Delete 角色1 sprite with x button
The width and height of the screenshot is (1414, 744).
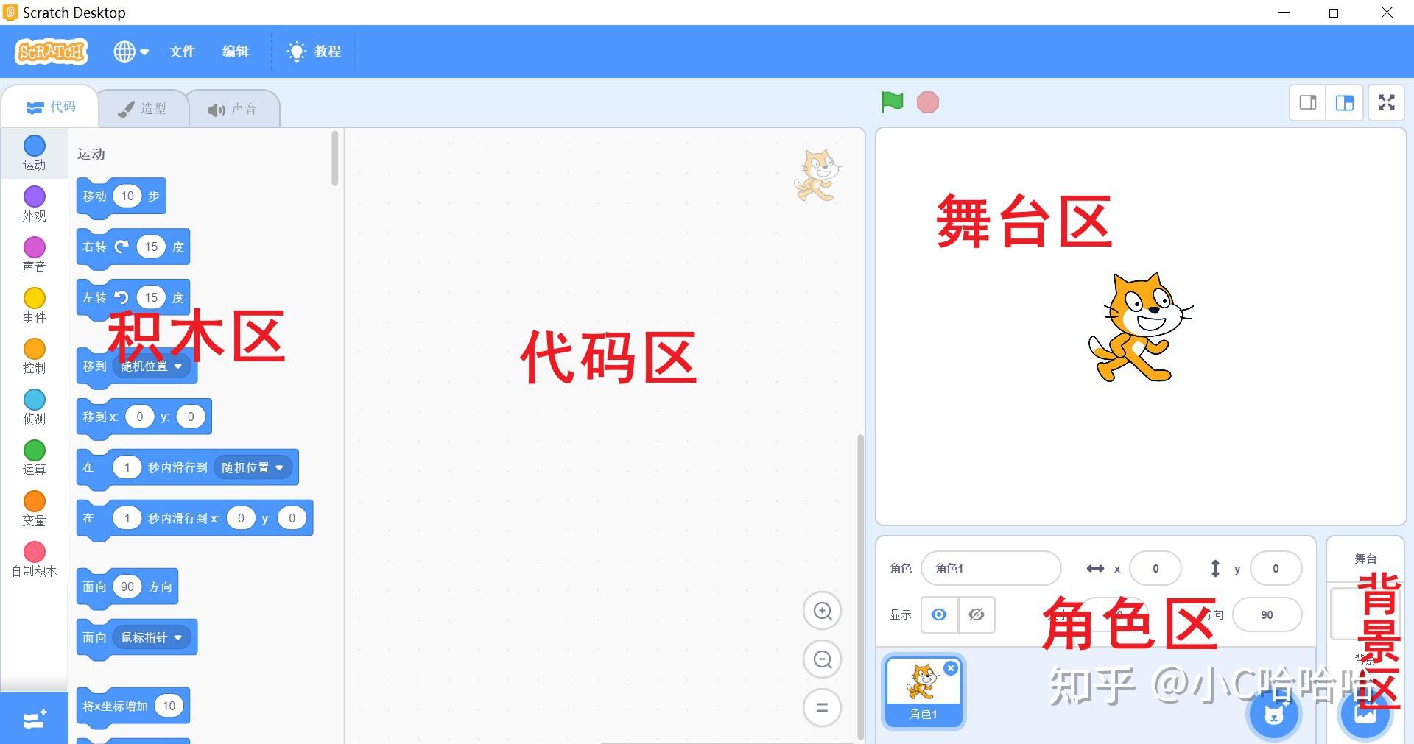pyautogui.click(x=951, y=668)
